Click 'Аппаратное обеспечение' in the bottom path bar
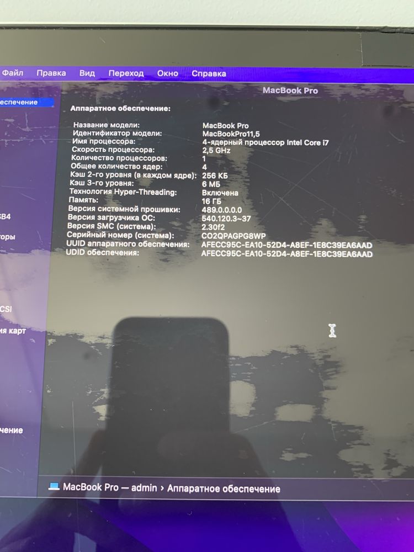This screenshot has width=414, height=552. point(224,489)
